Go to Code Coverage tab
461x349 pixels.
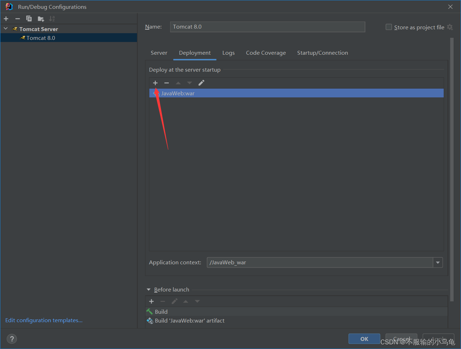click(x=266, y=53)
